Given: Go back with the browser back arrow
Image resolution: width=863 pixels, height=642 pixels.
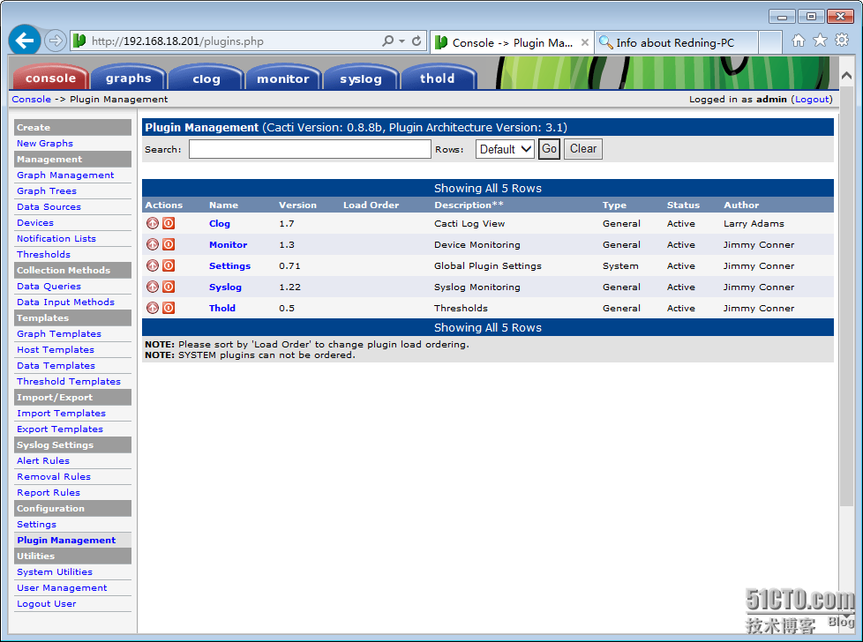Looking at the screenshot, I should pyautogui.click(x=25, y=41).
